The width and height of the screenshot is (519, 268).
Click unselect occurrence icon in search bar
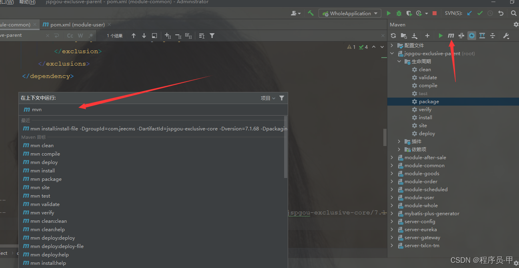(x=178, y=36)
